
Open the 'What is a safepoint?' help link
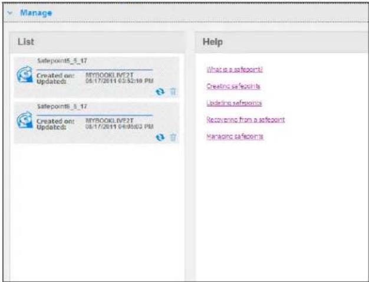pos(235,70)
